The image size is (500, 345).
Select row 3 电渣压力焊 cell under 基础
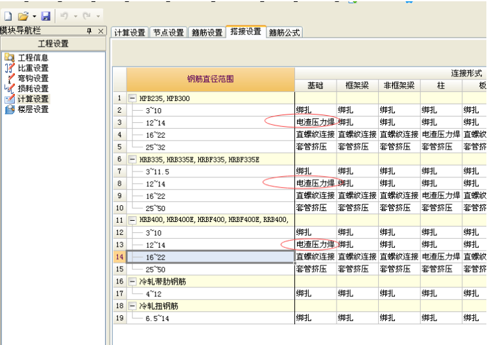point(315,122)
